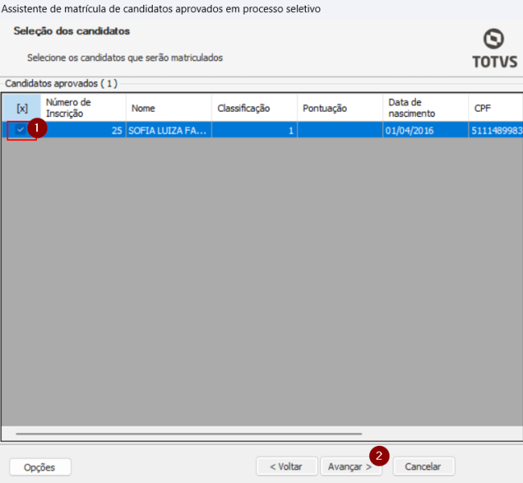
Task: Click the CPF column header
Action: tap(495, 108)
